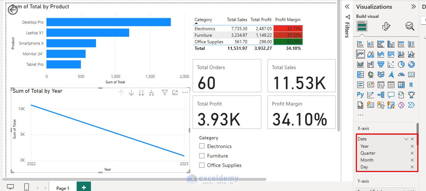Open More options on line chart
Image resolution: width=426 pixels, height=191 pixels.
(x=185, y=93)
